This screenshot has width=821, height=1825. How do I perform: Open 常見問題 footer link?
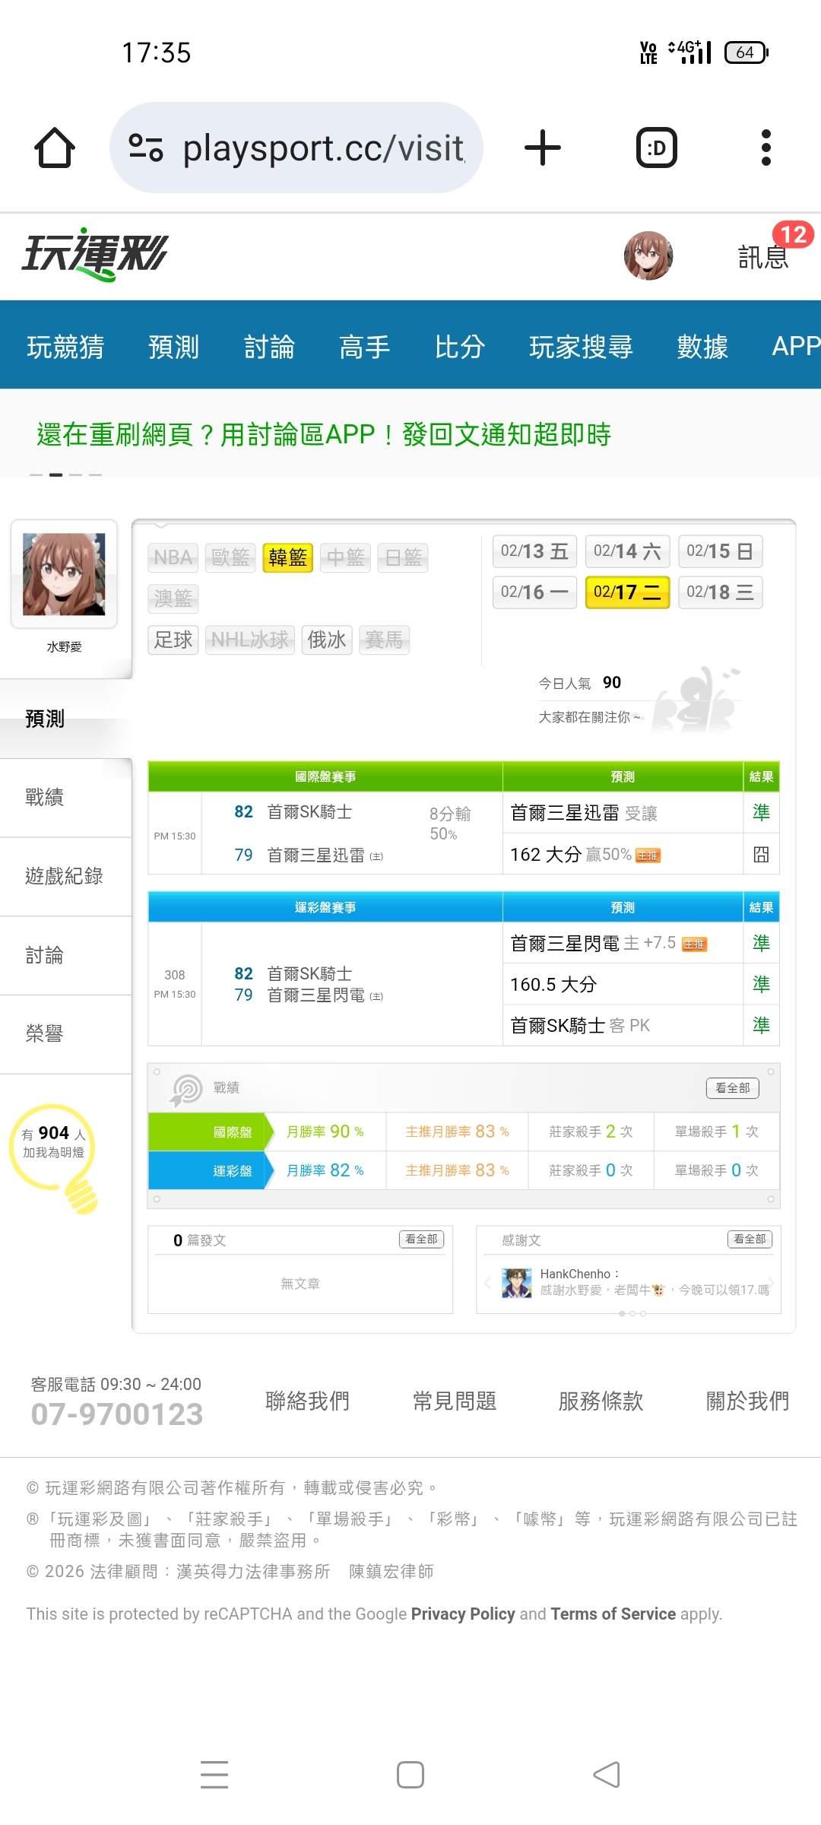click(455, 1401)
